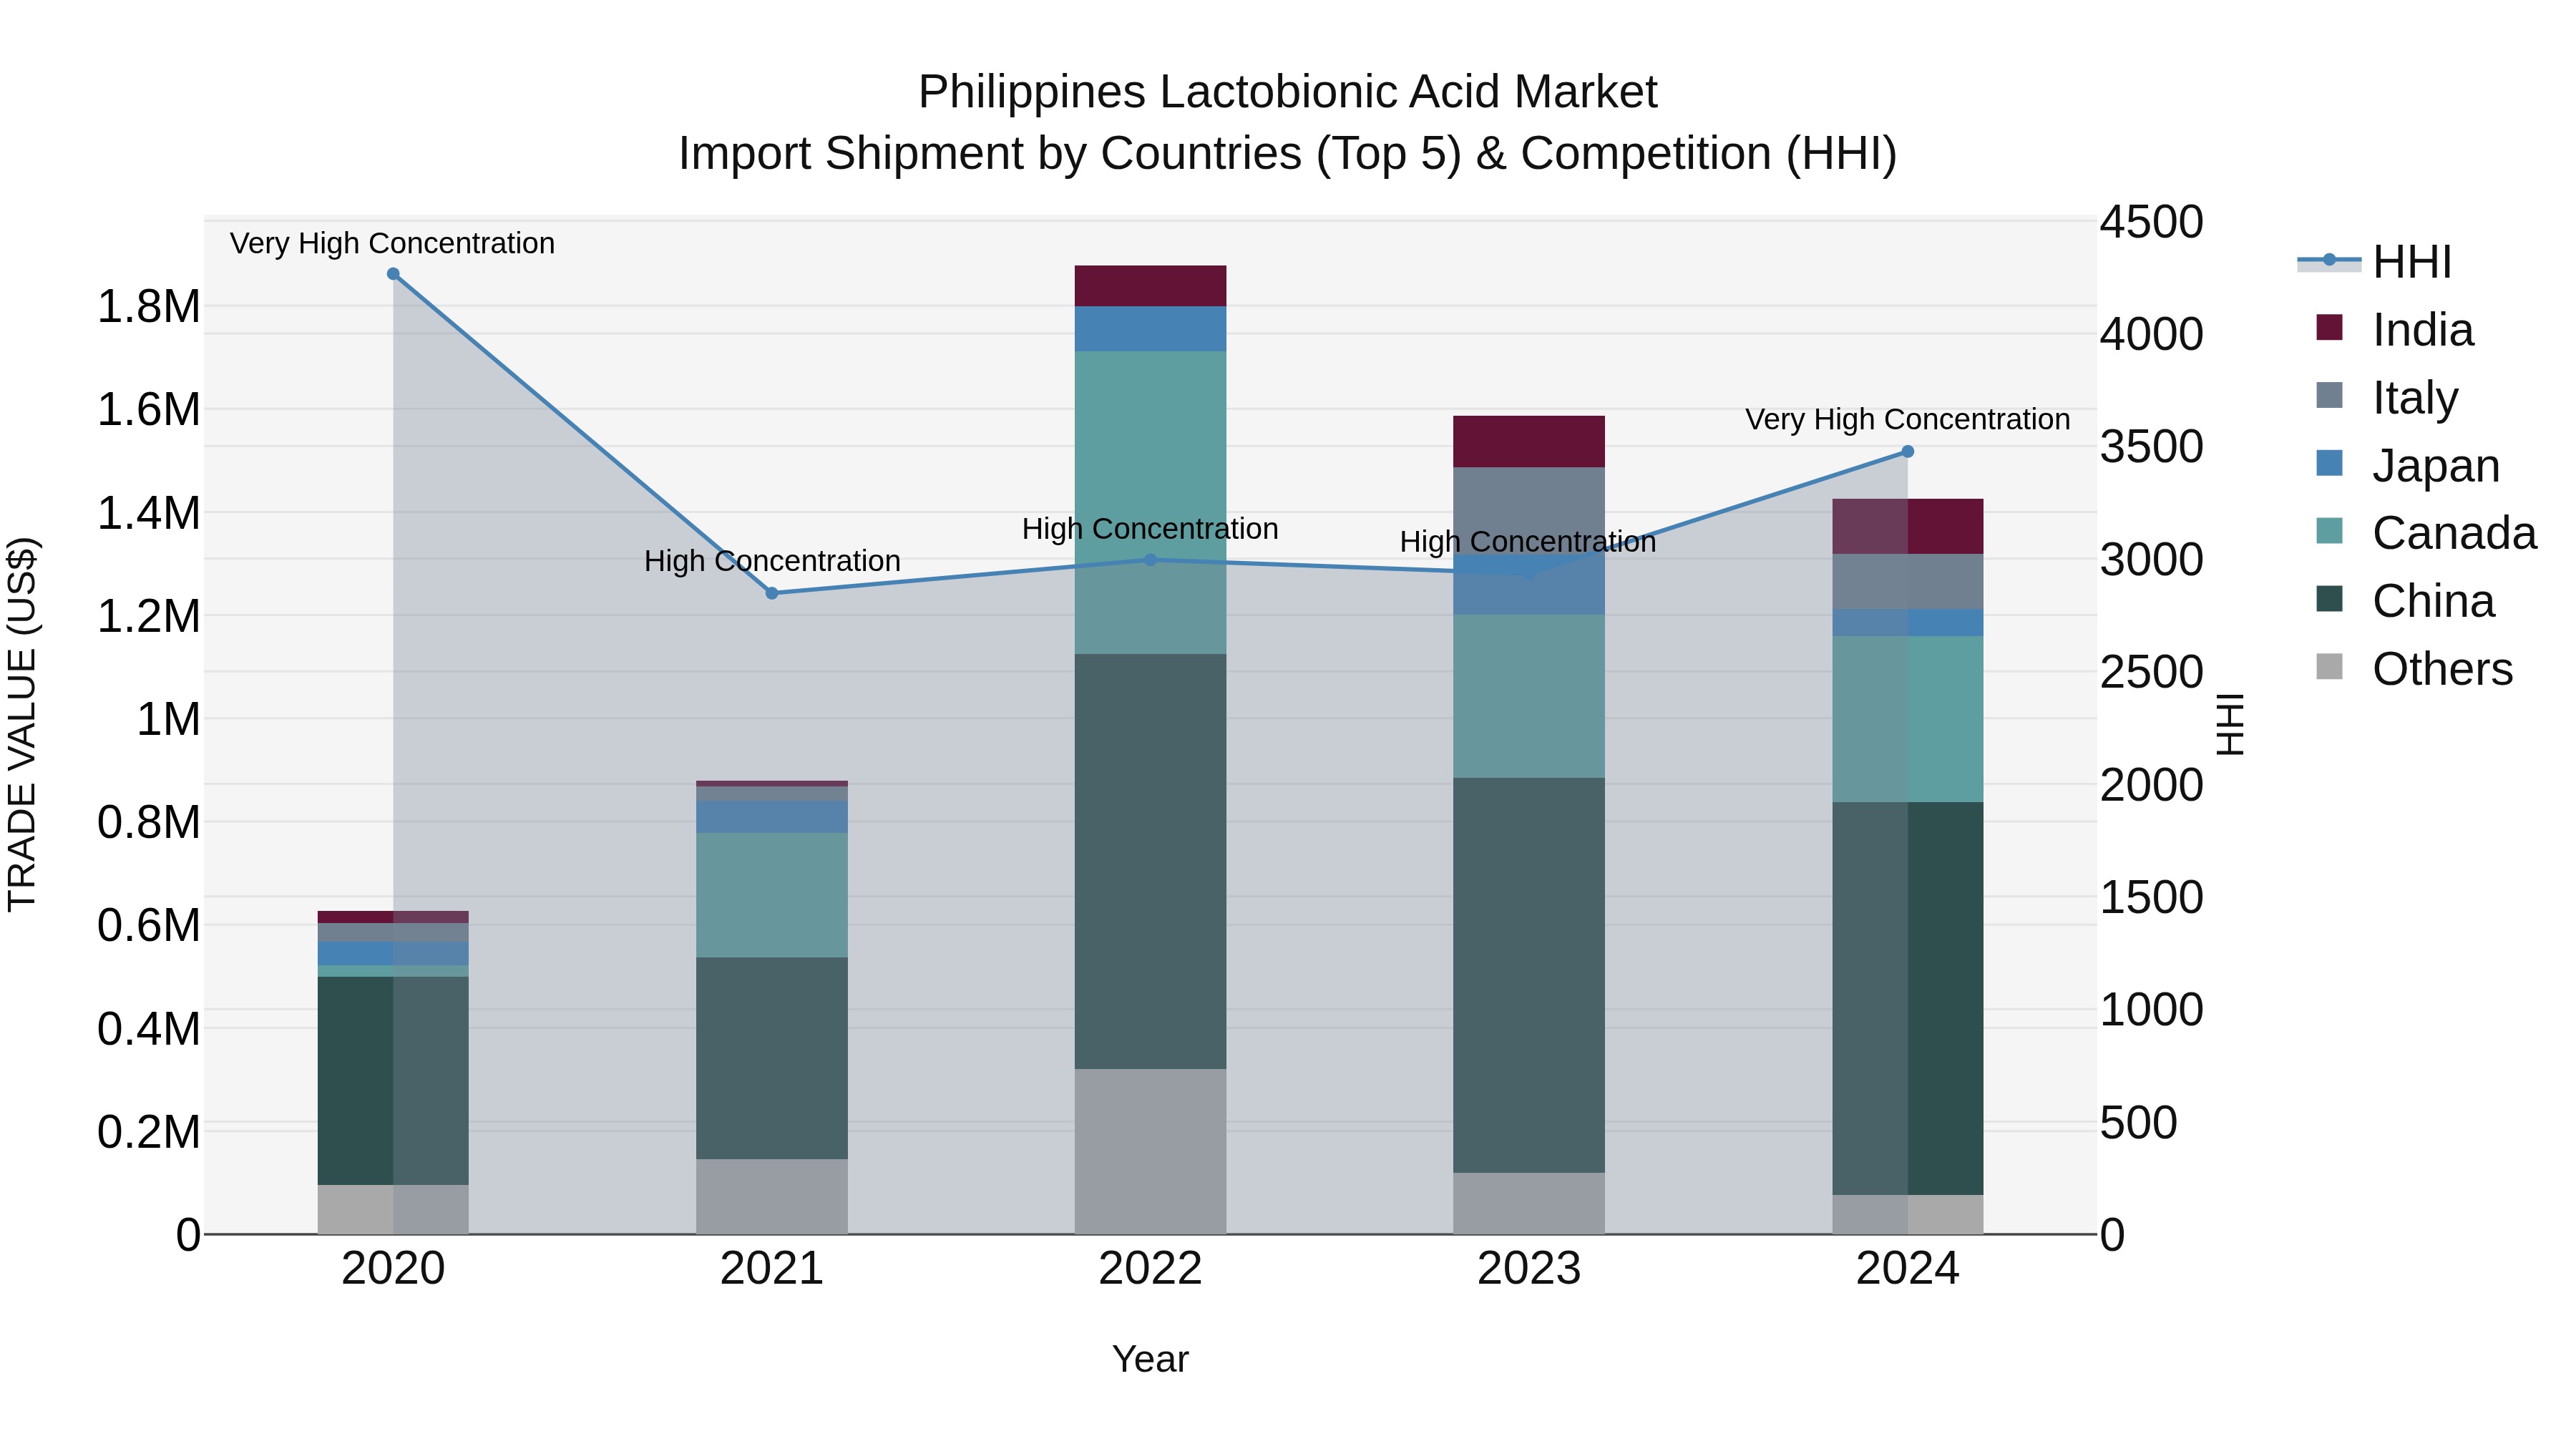Click the Japan blue legend swatch

[2329, 463]
